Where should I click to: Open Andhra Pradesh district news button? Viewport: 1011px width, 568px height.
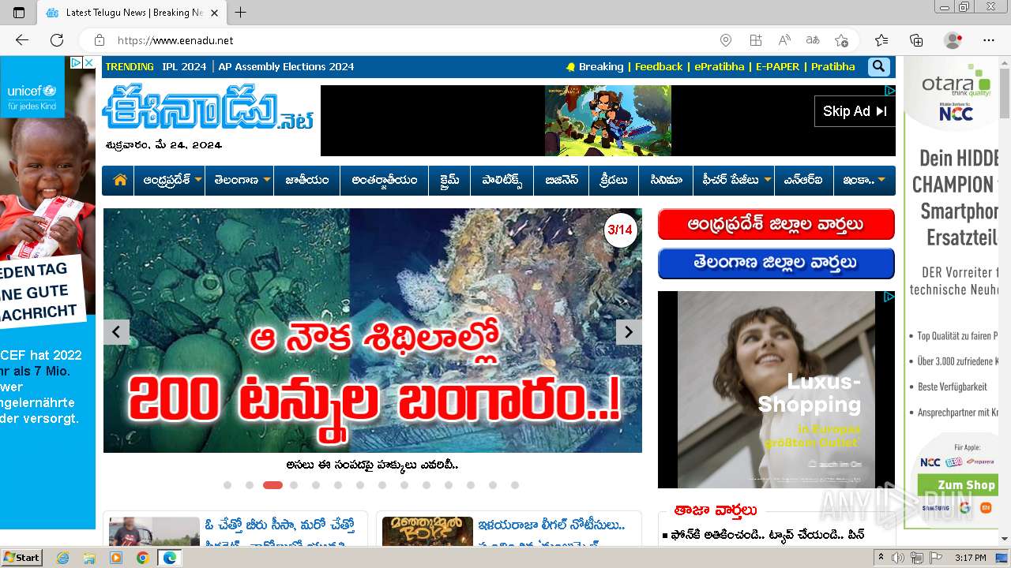pos(776,224)
